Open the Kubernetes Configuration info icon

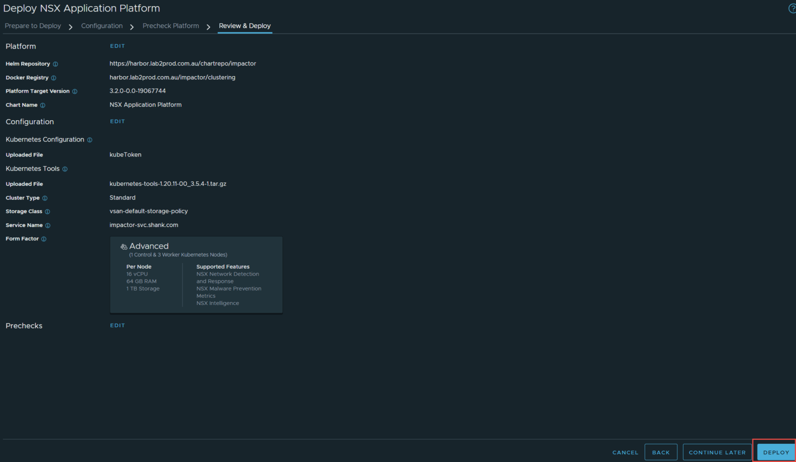90,139
